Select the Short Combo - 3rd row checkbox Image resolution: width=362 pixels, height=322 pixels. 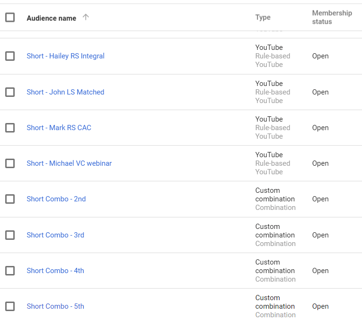tap(10, 235)
